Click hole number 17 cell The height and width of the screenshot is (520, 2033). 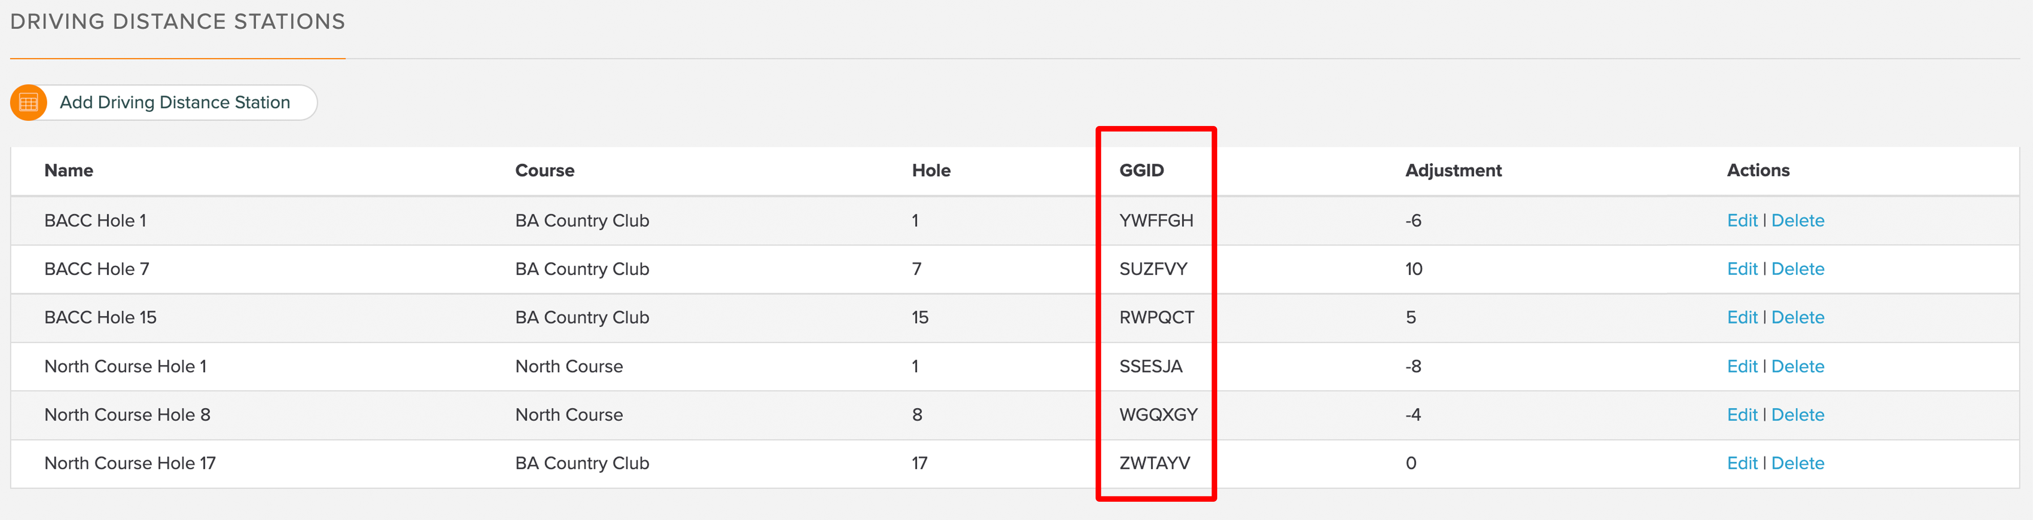919,463
